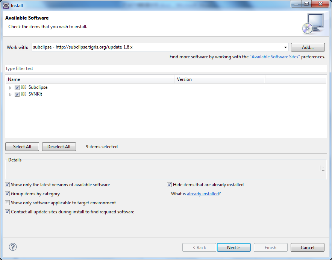Screen dimensions: 332x260
Task: Click the type filter text field
Action: click(166, 68)
